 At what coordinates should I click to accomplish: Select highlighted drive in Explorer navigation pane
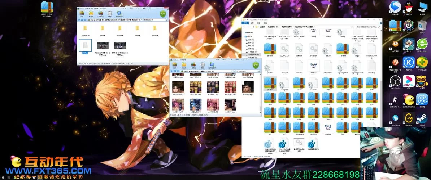(253, 55)
